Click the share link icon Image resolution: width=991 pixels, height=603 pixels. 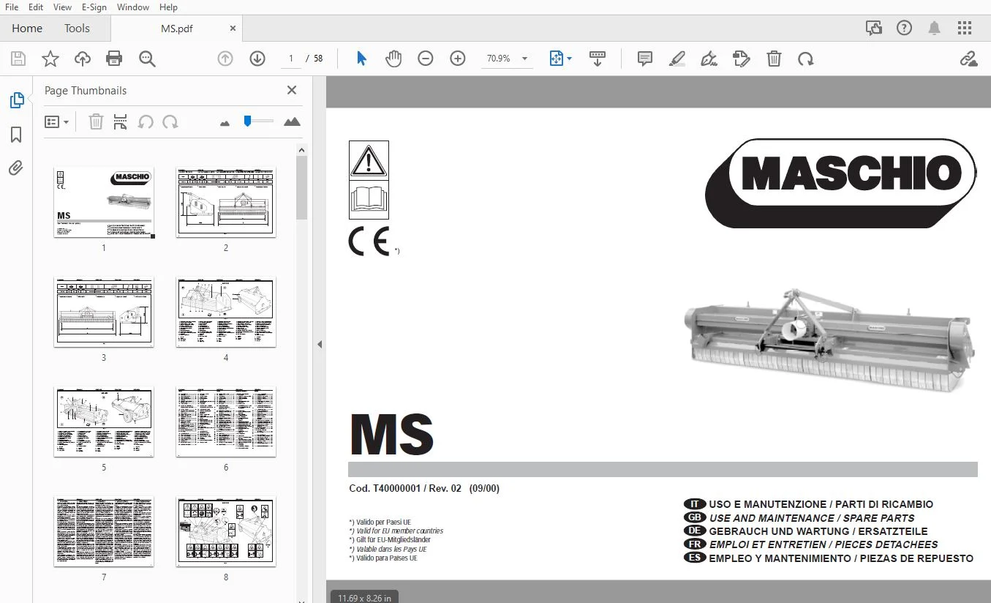(968, 59)
